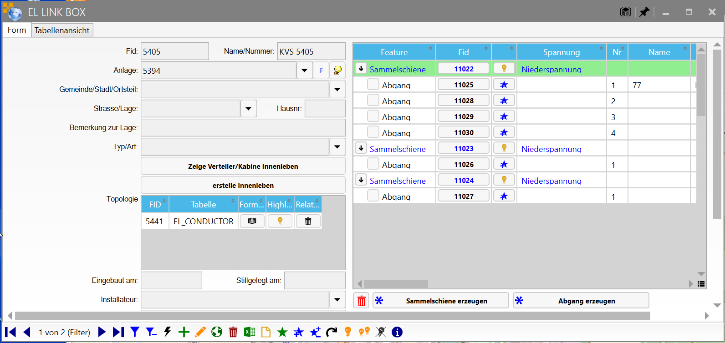Click blue star with plus-minus icon
725x343 pixels.
[315, 332]
